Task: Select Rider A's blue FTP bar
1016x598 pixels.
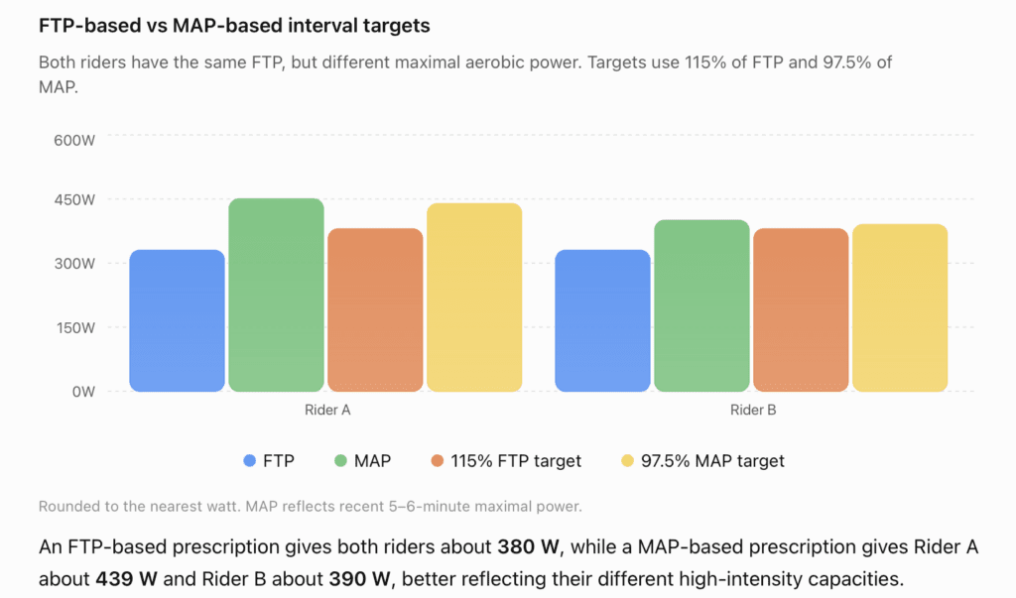Action: pos(177,320)
